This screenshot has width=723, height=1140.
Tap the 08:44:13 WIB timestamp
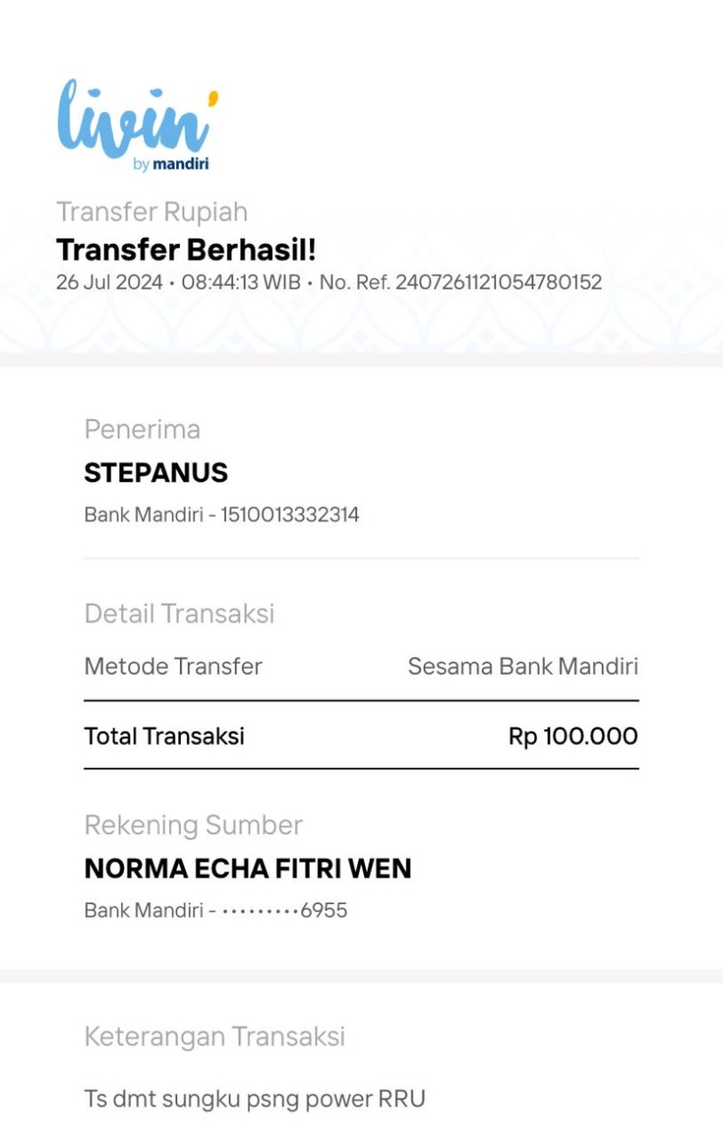click(x=240, y=282)
